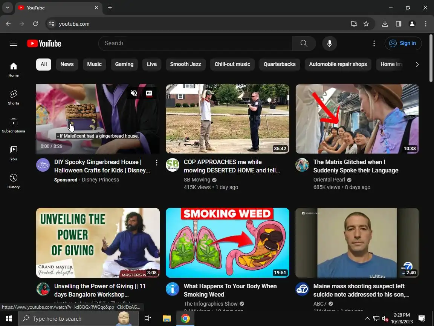This screenshot has width=434, height=326.
Task: Click Windows taskbar search box
Action: click(78, 318)
